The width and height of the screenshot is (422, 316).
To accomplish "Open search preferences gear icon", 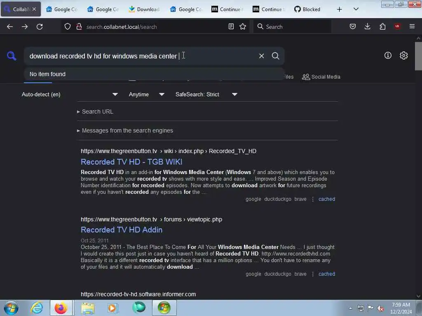I will point(404,56).
